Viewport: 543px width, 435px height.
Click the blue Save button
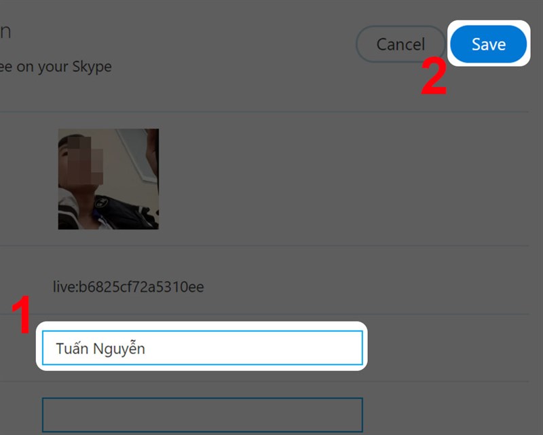click(488, 43)
